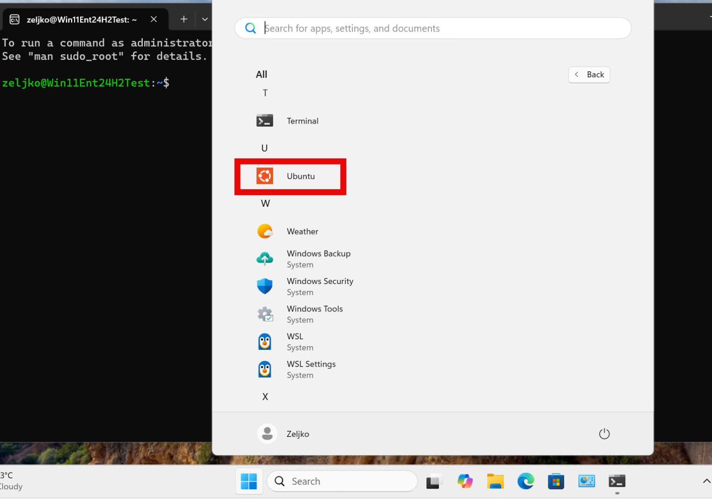Open a new terminal tab
This screenshot has height=499, width=712.
pos(184,19)
